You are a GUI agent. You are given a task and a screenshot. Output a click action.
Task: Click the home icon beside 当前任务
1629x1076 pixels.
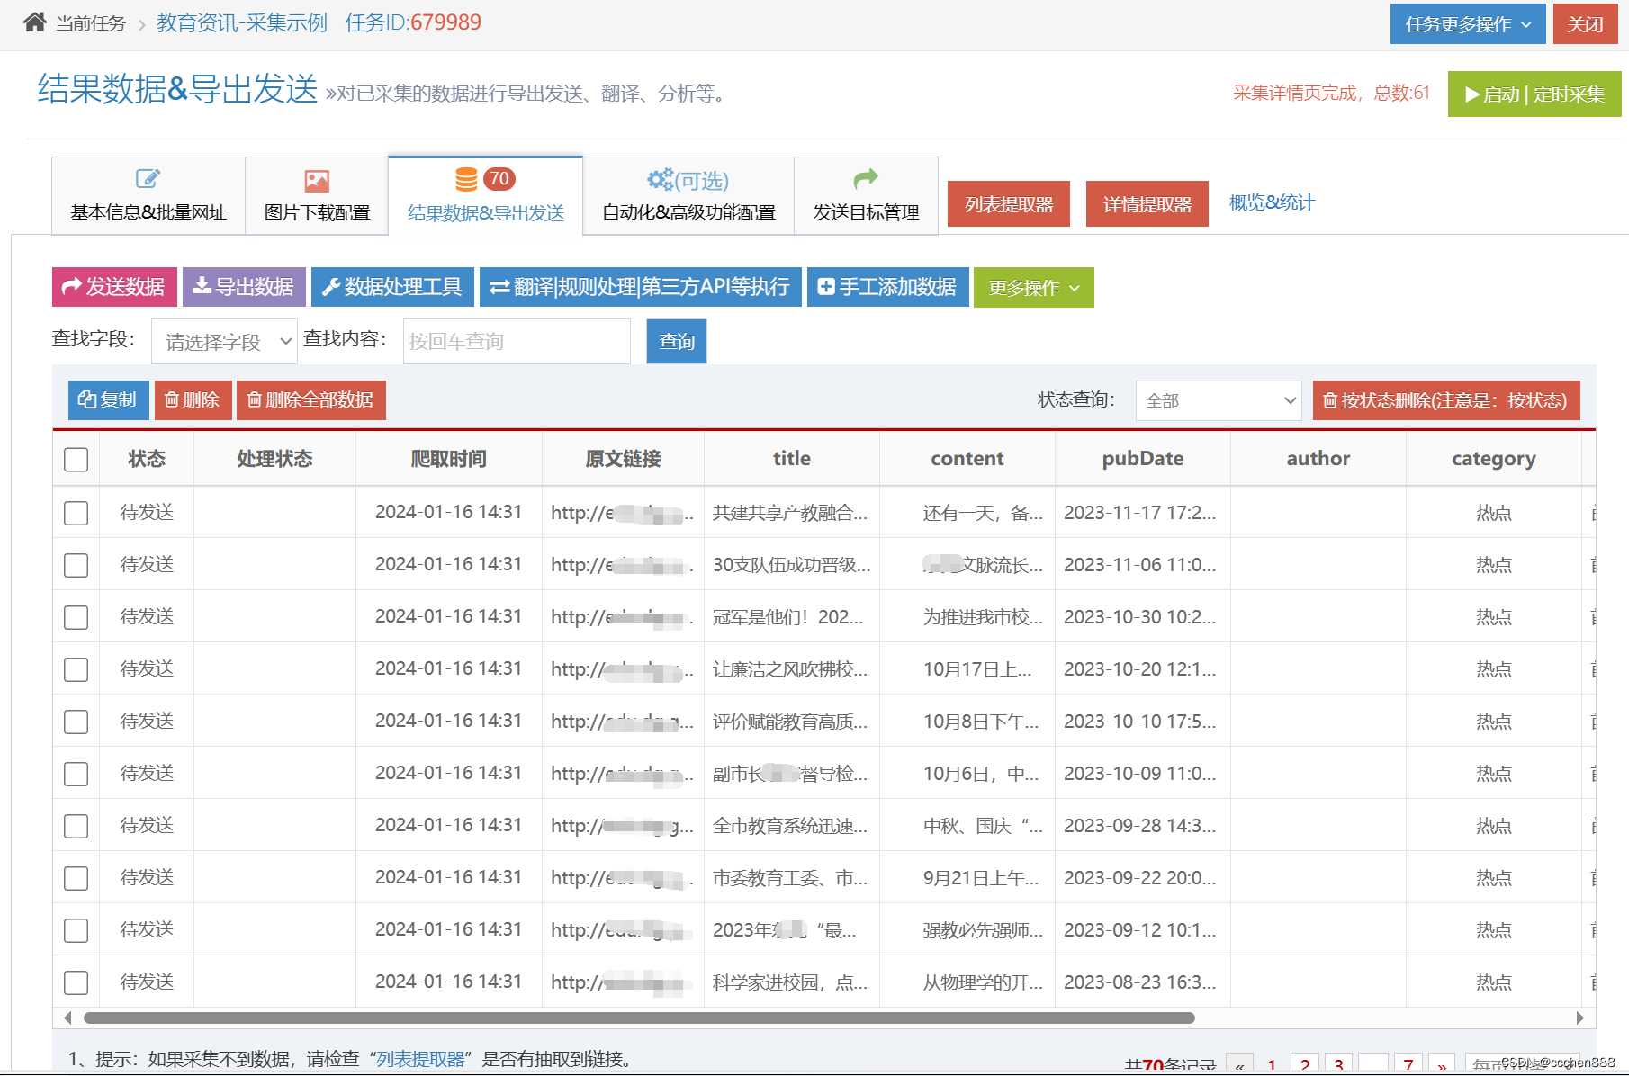point(35,22)
